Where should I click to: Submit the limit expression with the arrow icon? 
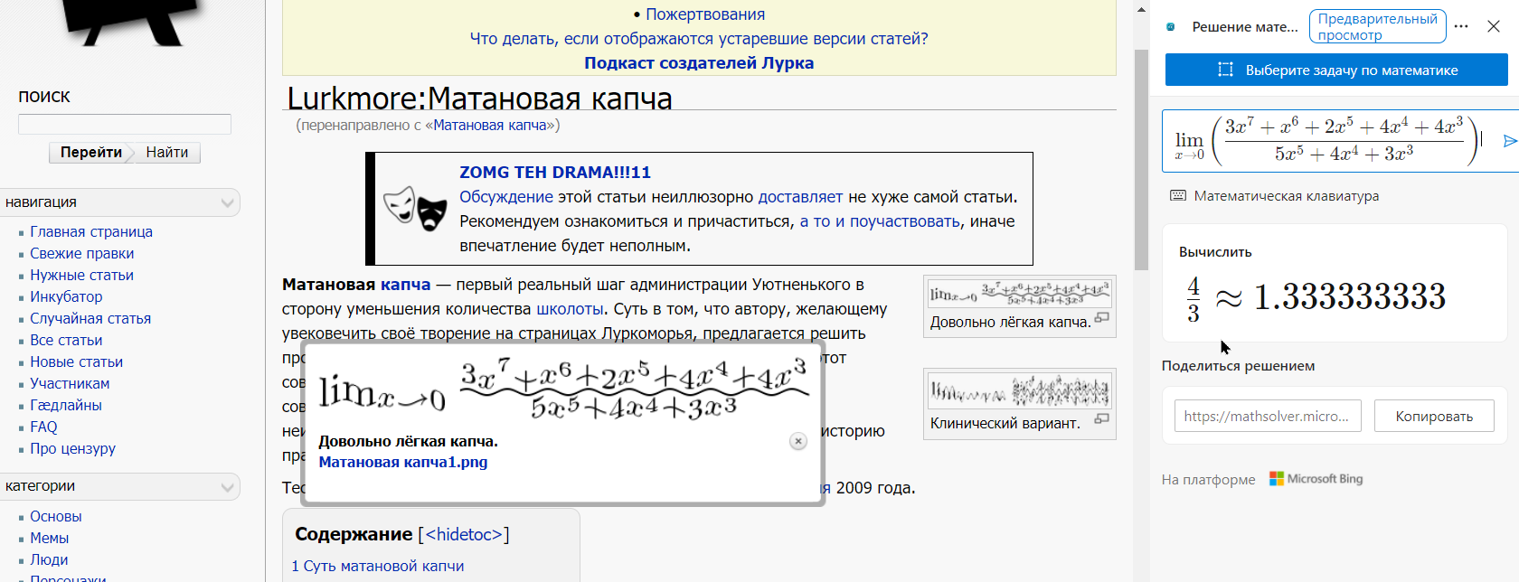[x=1509, y=141]
